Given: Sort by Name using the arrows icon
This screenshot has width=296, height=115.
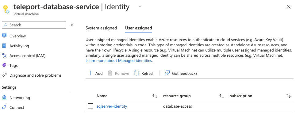Looking at the screenshot, I should coord(155,96).
